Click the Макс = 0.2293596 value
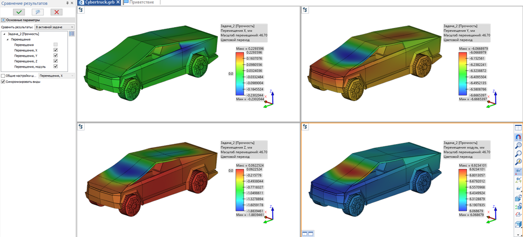523x237 pixels. coord(250,48)
